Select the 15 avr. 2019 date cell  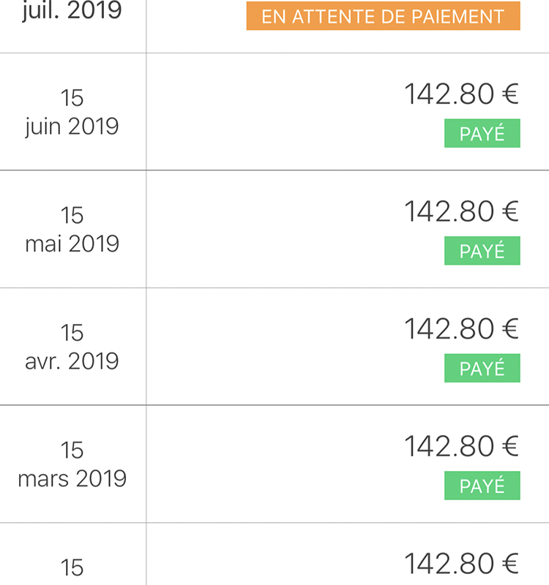tap(72, 347)
